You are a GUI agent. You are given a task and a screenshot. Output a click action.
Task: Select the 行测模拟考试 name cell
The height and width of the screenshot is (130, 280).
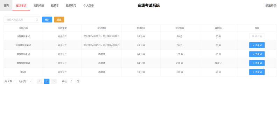23,36
